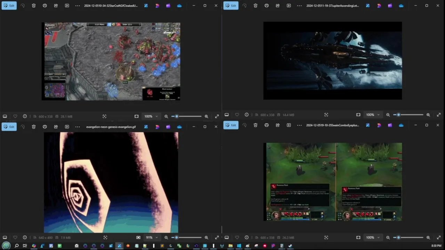Toggle fit-to-window in StarCraft window
This screenshot has height=250, width=445.
pyautogui.click(x=136, y=116)
